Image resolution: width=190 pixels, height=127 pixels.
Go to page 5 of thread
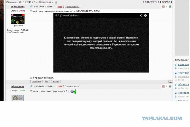point(35,2)
